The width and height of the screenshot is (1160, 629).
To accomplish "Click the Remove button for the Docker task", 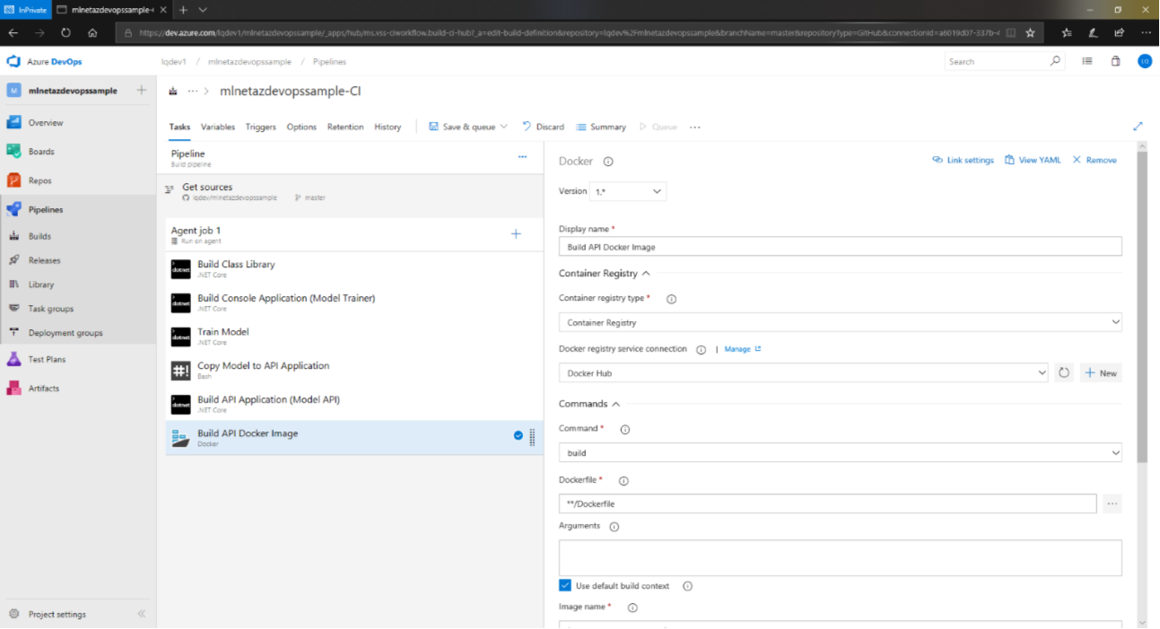I will click(1095, 160).
